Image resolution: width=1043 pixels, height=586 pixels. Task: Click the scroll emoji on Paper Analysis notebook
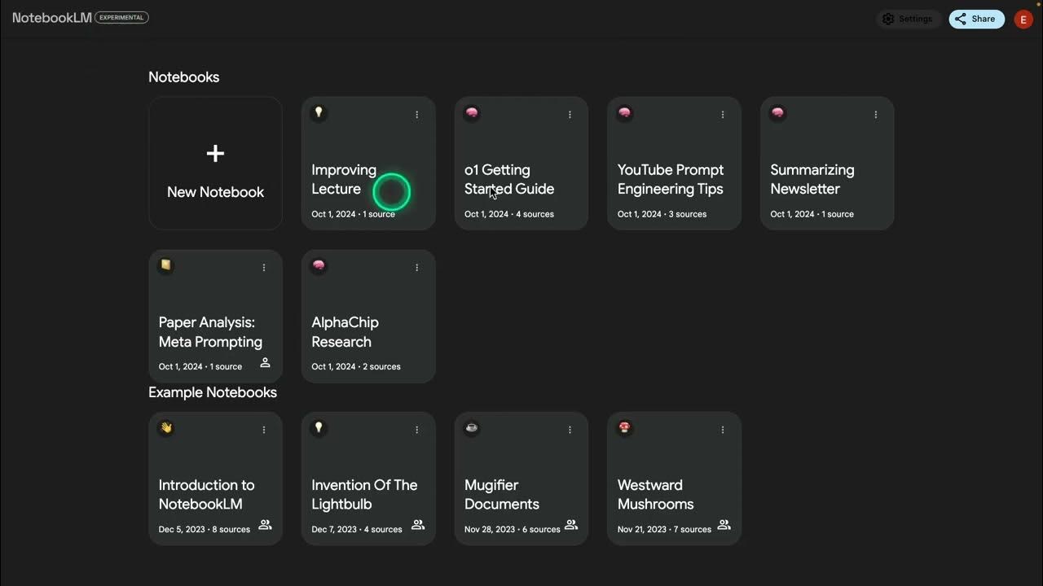(166, 265)
